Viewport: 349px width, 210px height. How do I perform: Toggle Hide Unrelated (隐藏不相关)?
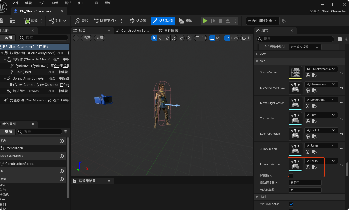point(105,21)
